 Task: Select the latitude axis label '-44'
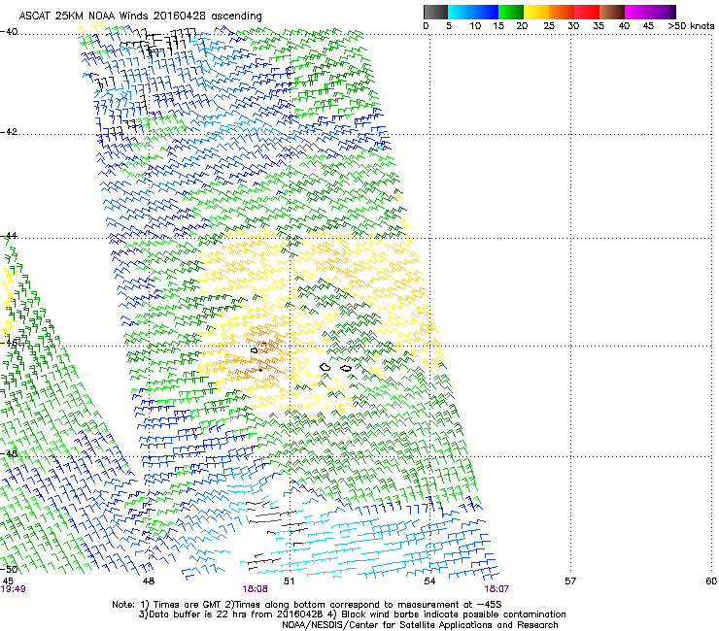click(x=9, y=236)
